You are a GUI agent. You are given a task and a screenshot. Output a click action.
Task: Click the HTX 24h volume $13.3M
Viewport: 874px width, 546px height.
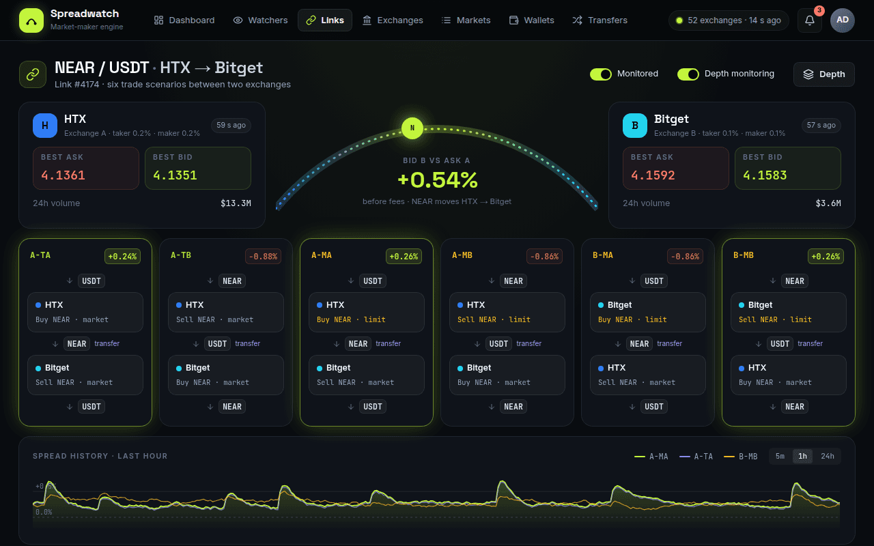click(x=236, y=203)
